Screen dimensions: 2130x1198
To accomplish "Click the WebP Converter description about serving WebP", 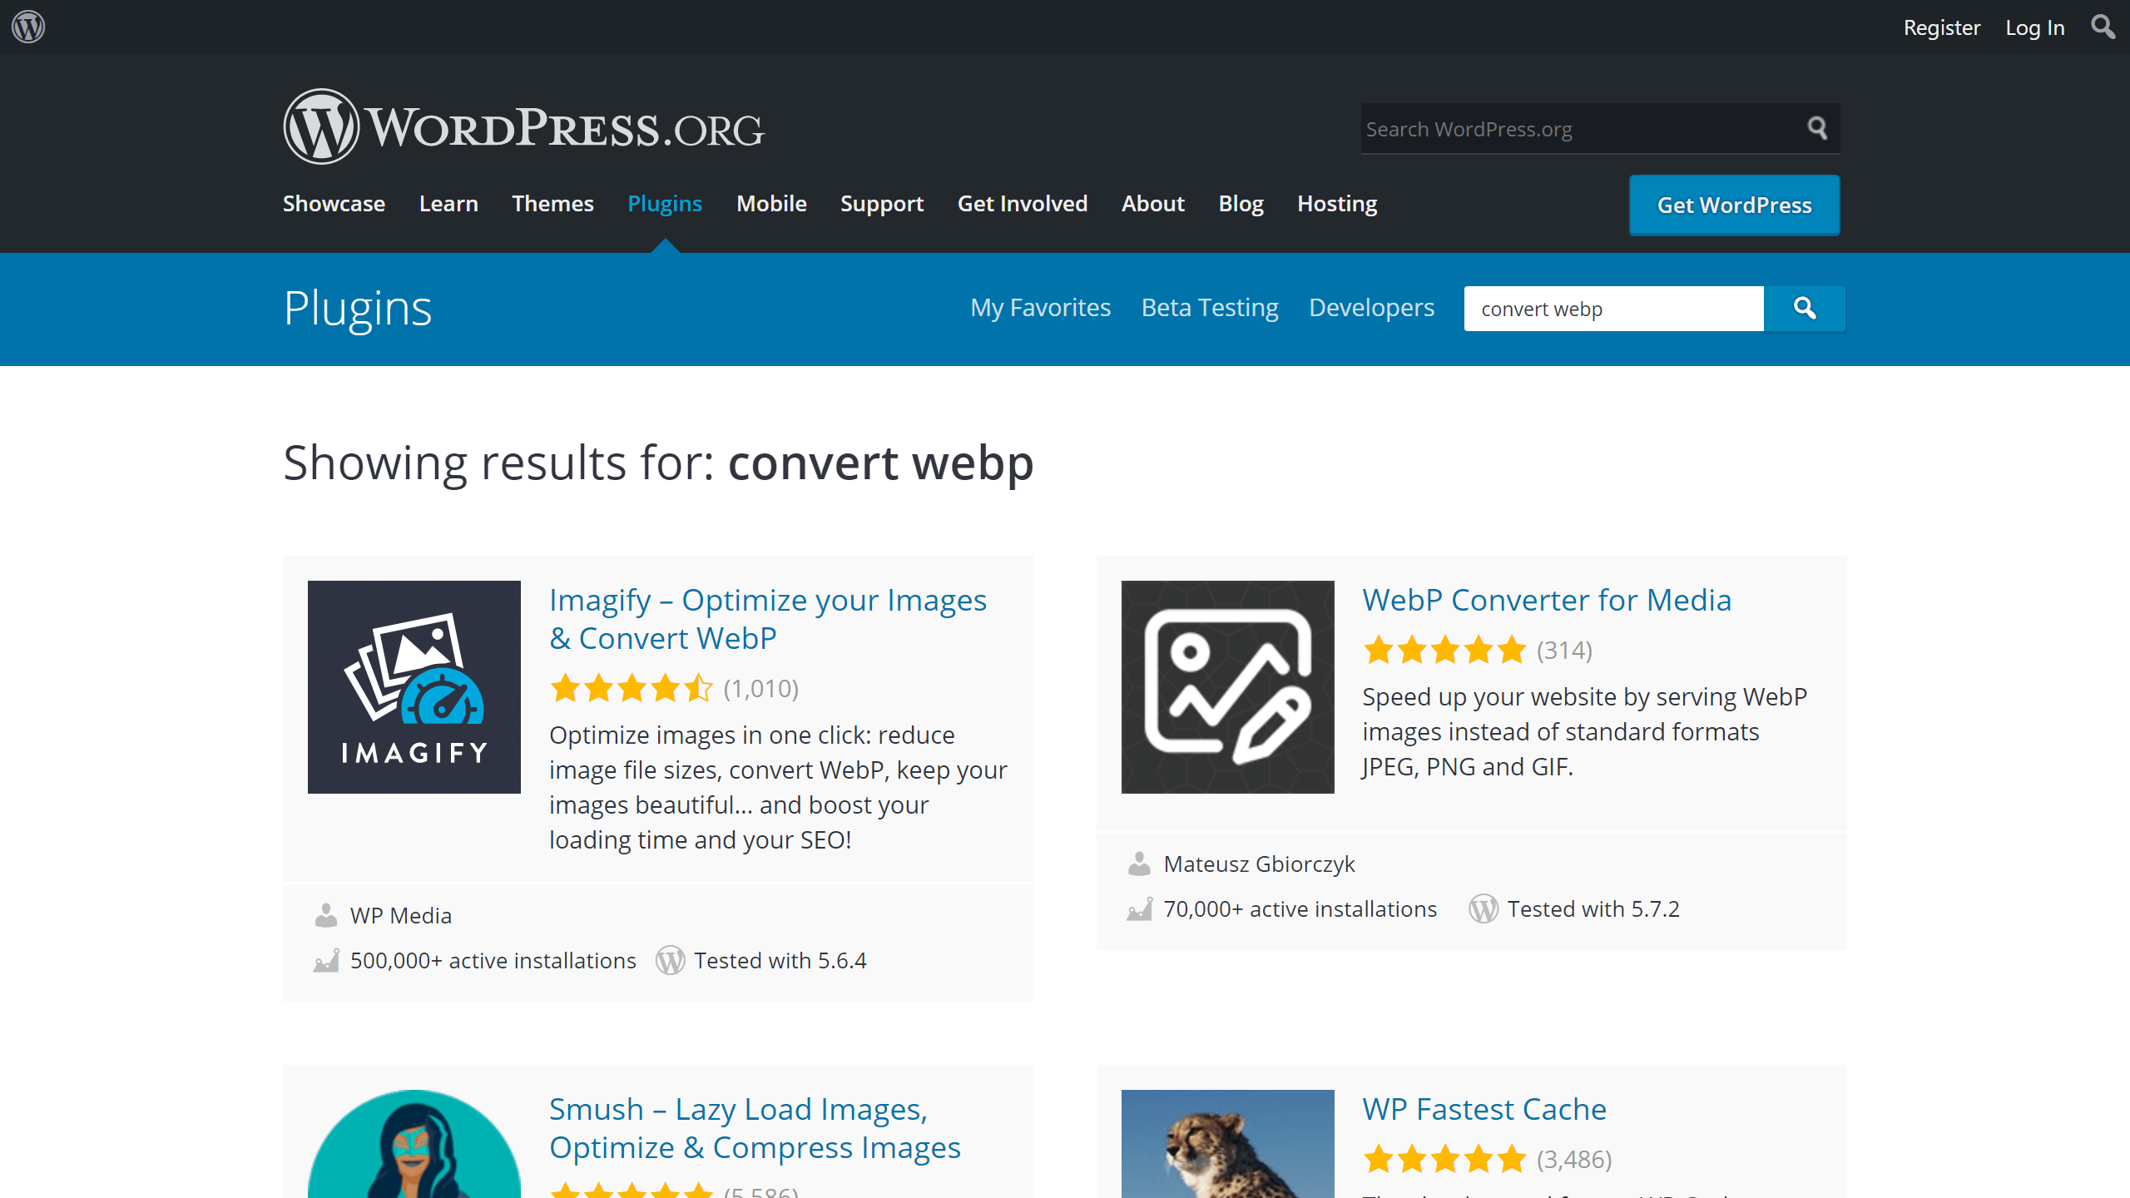I will 1584,731.
